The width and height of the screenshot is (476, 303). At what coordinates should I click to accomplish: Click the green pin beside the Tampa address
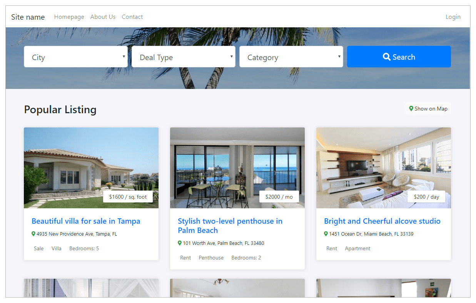pyautogui.click(x=33, y=234)
